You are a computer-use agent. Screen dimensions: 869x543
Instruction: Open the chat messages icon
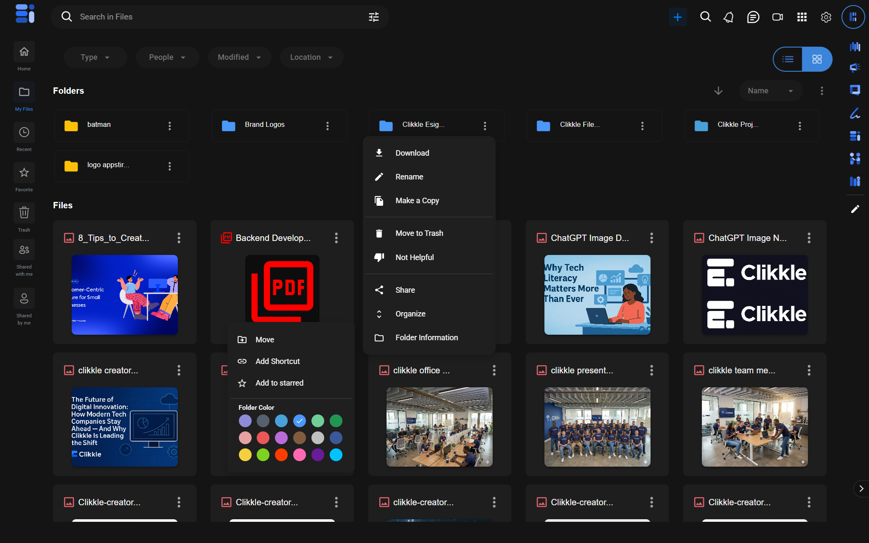(753, 17)
